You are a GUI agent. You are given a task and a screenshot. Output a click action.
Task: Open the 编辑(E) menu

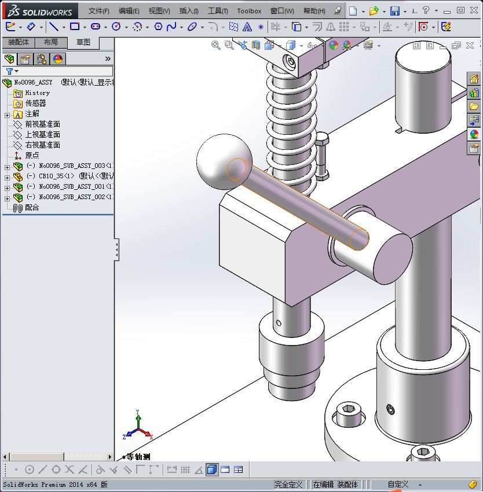click(129, 11)
